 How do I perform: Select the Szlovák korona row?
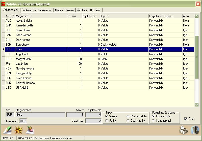pyautogui.click(x=99, y=83)
